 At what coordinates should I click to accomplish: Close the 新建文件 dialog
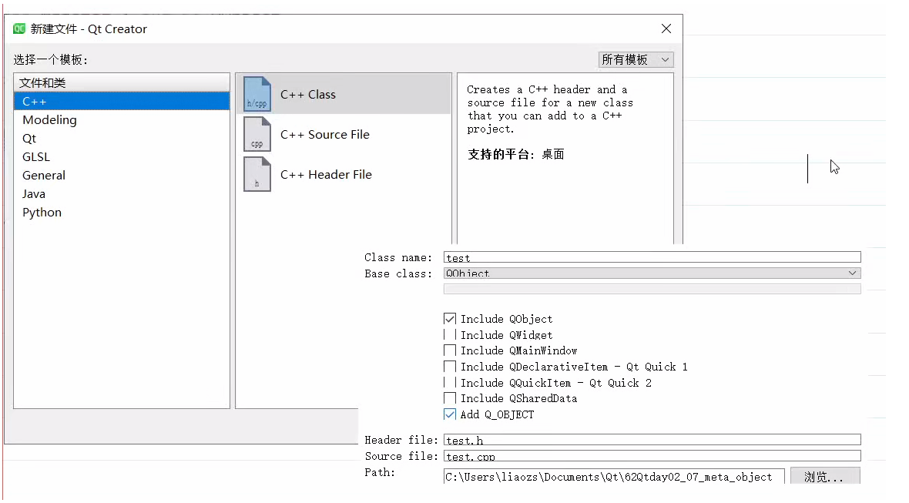(666, 29)
